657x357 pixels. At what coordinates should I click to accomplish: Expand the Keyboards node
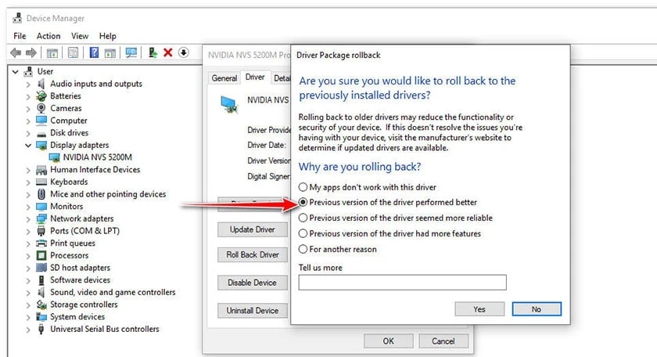click(28, 182)
